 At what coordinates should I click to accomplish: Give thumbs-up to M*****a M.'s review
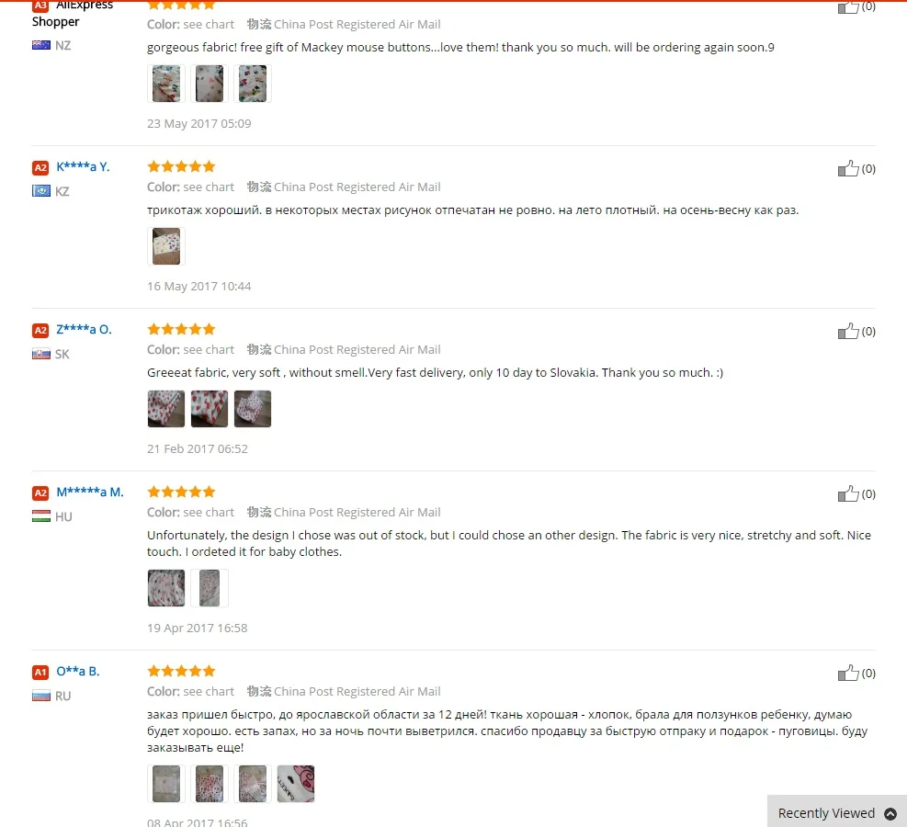click(848, 493)
